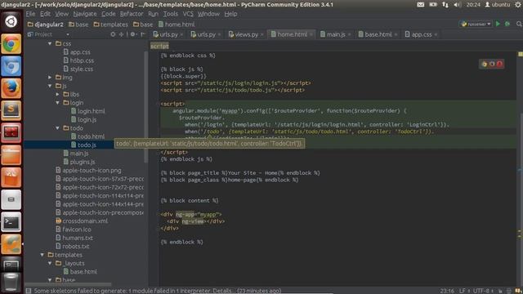Open page in Chrome browser preview icon
Image resolution: width=523 pixels, height=294 pixels.
(485, 64)
